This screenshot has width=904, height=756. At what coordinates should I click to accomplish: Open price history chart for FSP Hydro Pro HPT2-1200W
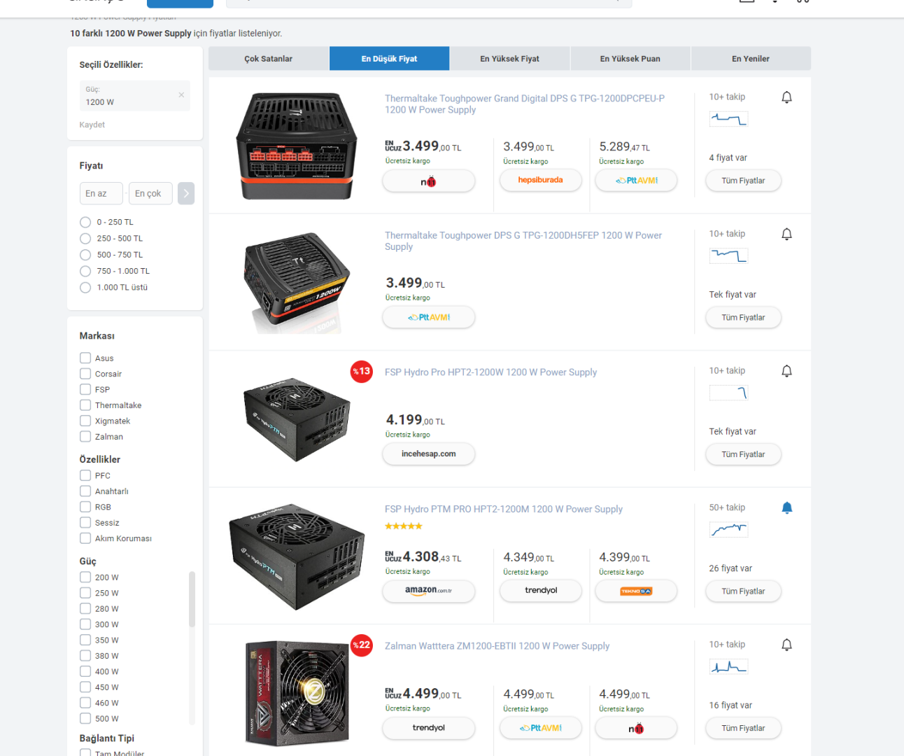[x=728, y=393]
